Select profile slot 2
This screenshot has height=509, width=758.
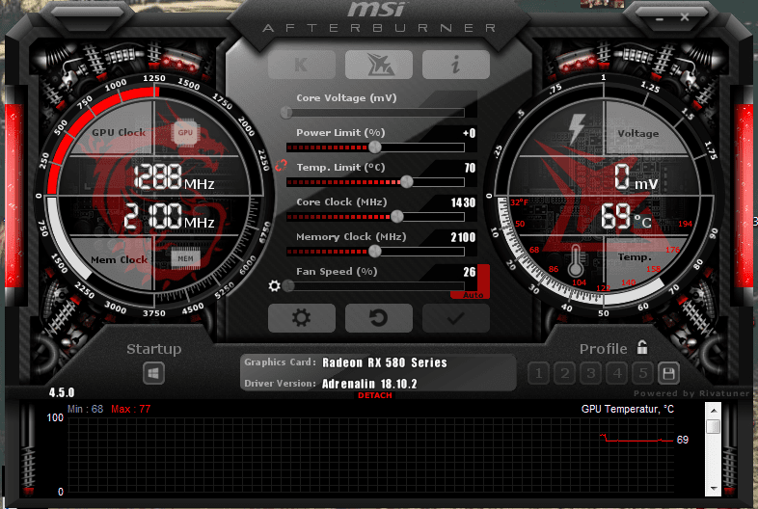[564, 373]
